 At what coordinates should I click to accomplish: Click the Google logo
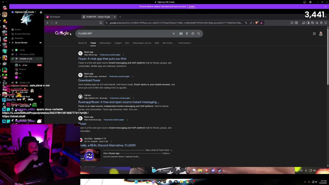click(62, 33)
